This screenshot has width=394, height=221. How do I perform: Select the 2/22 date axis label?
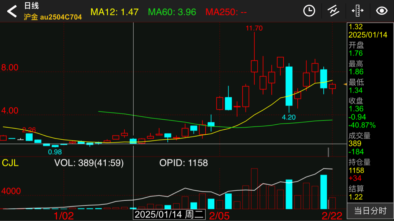point(332,215)
